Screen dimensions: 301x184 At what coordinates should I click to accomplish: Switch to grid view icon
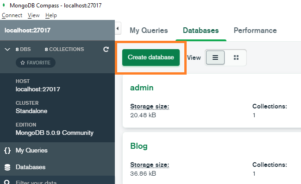(236, 57)
